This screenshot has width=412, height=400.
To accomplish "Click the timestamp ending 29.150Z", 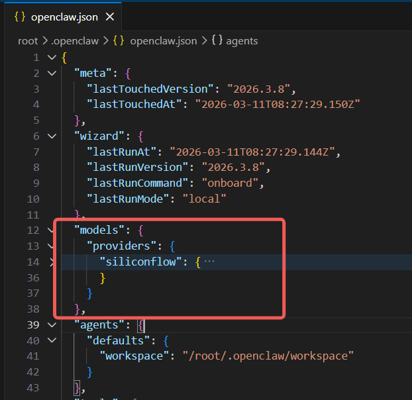I will coord(278,105).
